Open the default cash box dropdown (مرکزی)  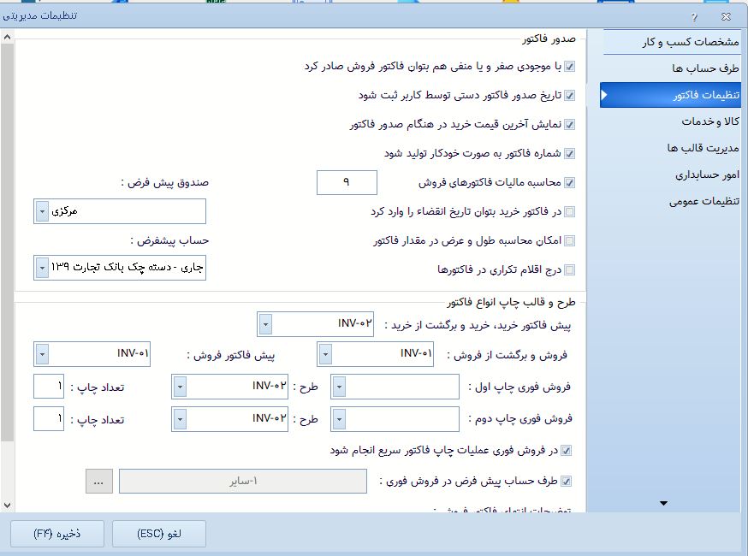pos(43,210)
